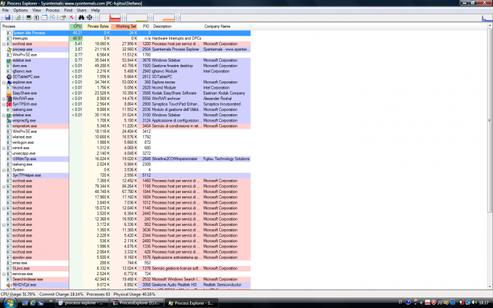The image size is (493, 308).
Task: Sort by the PID column header
Action: point(145,26)
